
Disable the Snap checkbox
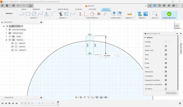tap(166, 55)
